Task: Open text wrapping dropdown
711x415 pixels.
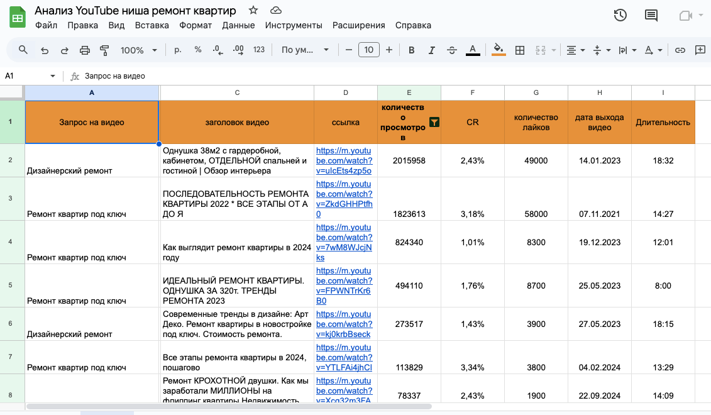Action: [627, 50]
